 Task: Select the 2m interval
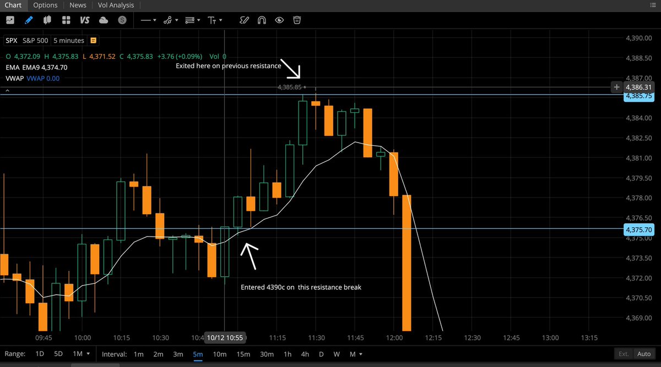coord(158,354)
